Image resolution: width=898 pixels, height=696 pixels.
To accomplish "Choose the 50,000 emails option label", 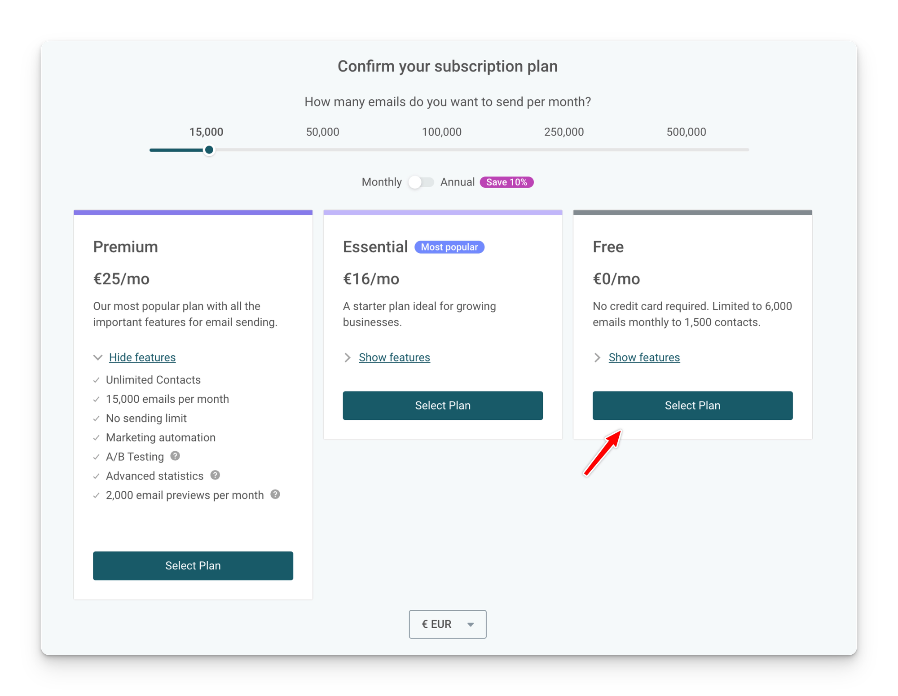I will [322, 132].
